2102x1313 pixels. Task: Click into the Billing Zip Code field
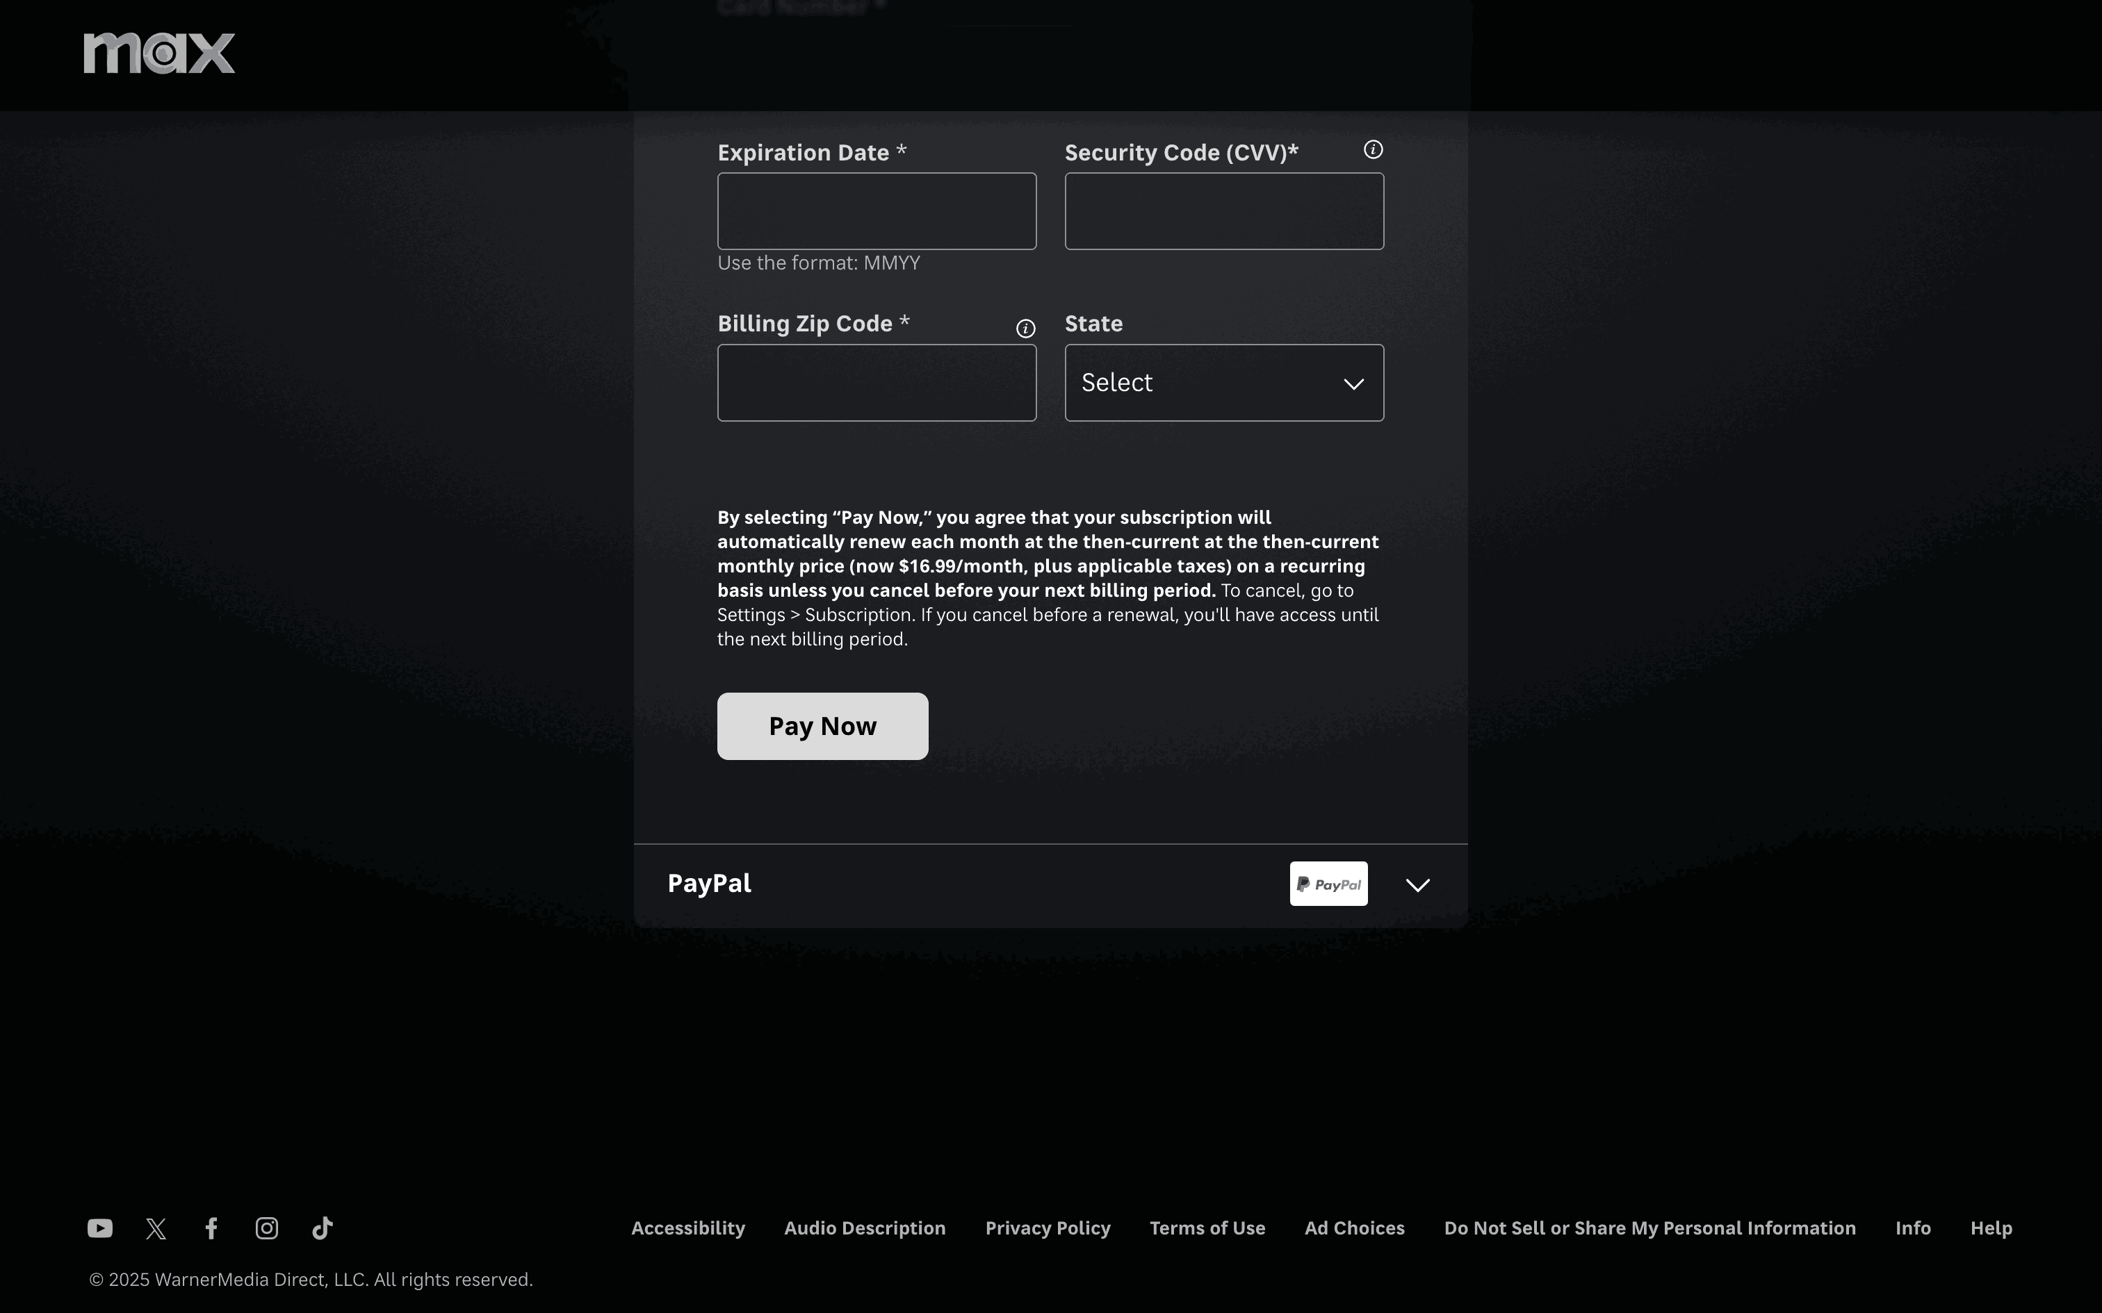coord(876,383)
